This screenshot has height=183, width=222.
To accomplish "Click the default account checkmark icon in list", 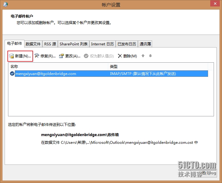I will click(12, 74).
